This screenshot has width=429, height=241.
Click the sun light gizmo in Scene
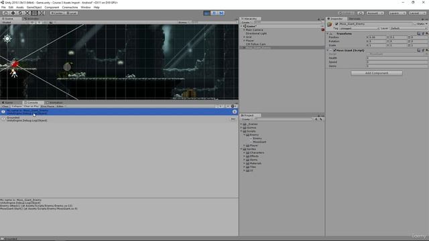pyautogui.click(x=7, y=39)
